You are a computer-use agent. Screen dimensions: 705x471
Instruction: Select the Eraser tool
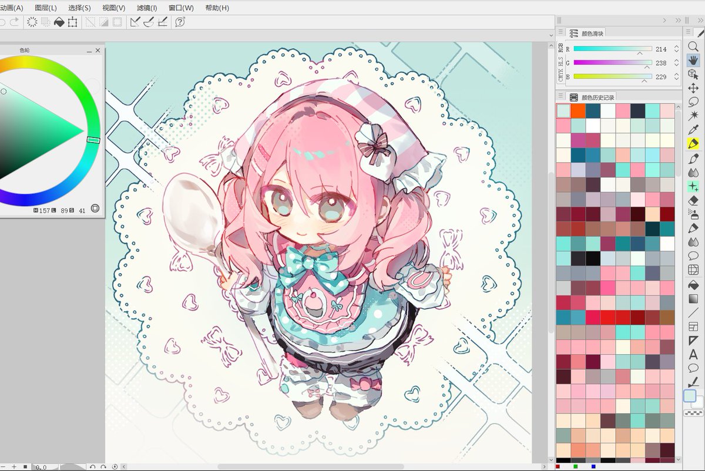point(693,200)
